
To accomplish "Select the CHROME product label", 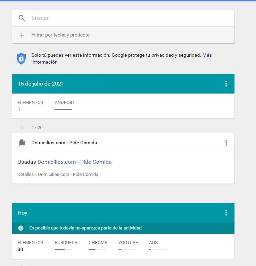I will coord(98,243).
